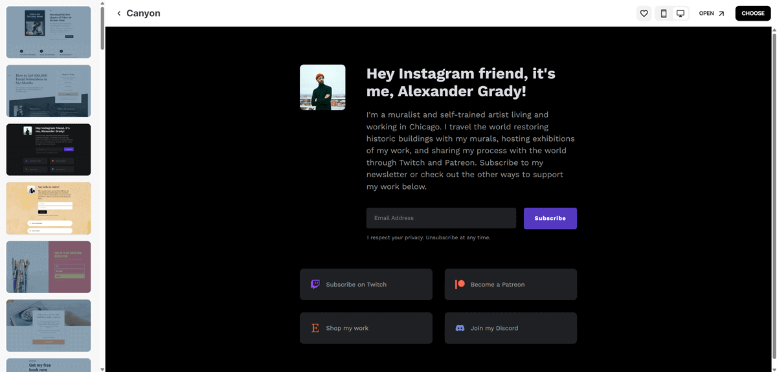The width and height of the screenshot is (777, 372).
Task: Open the Subscribe on Twitch link
Action: pos(366,285)
